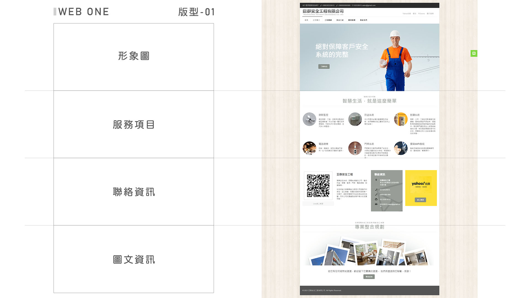Click the 錄影監控 camera circle image
The image size is (530, 298).
tap(309, 119)
